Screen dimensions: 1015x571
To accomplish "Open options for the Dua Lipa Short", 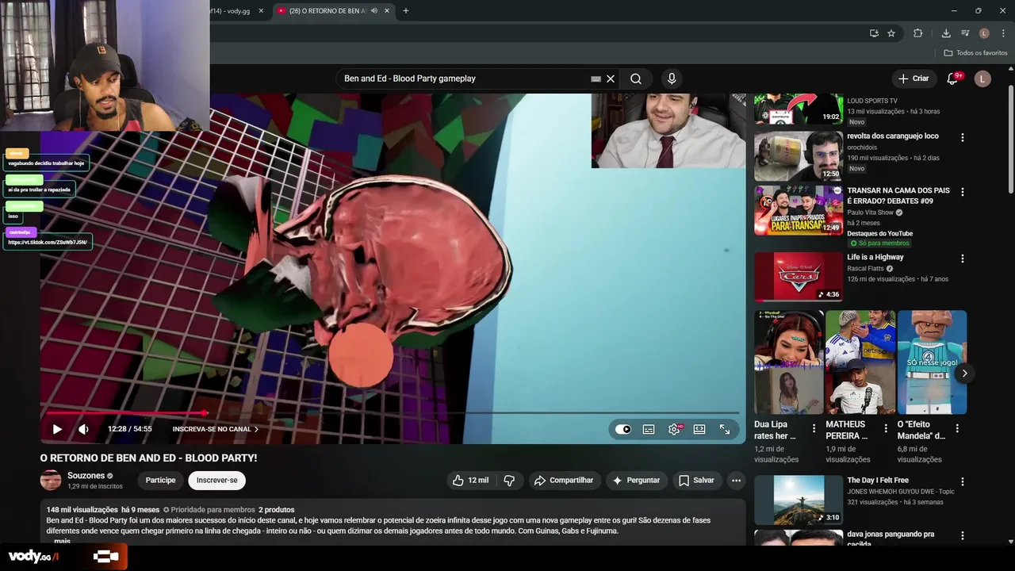I will coord(814,428).
